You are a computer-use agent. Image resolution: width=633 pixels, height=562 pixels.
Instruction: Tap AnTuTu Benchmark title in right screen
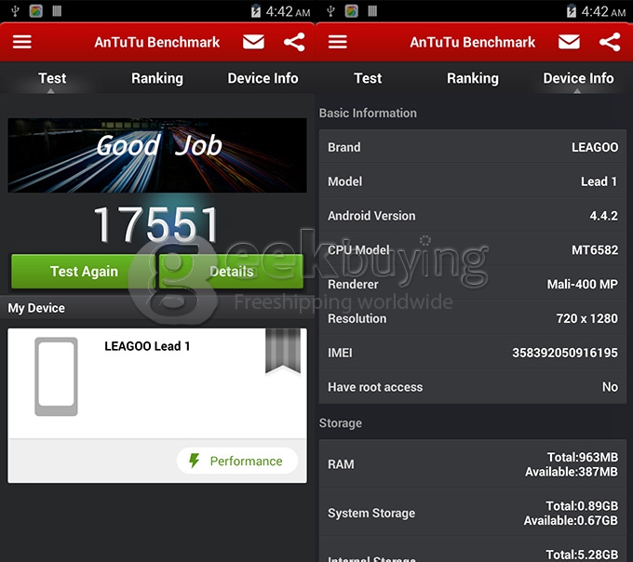(x=473, y=42)
